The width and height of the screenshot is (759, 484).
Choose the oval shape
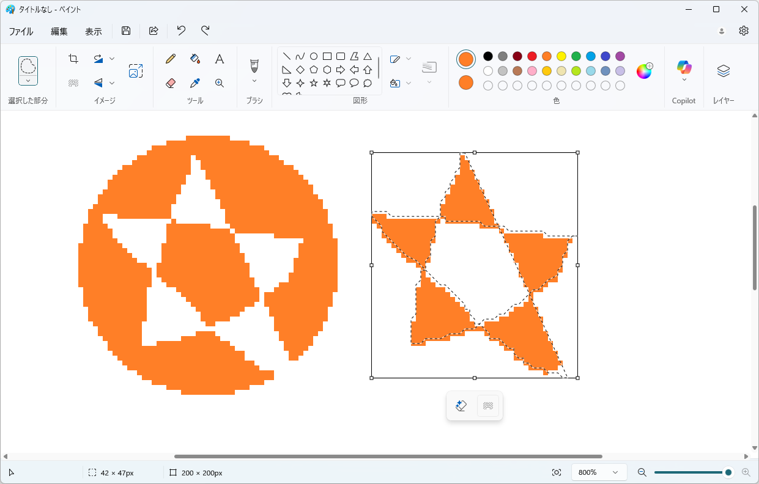314,56
